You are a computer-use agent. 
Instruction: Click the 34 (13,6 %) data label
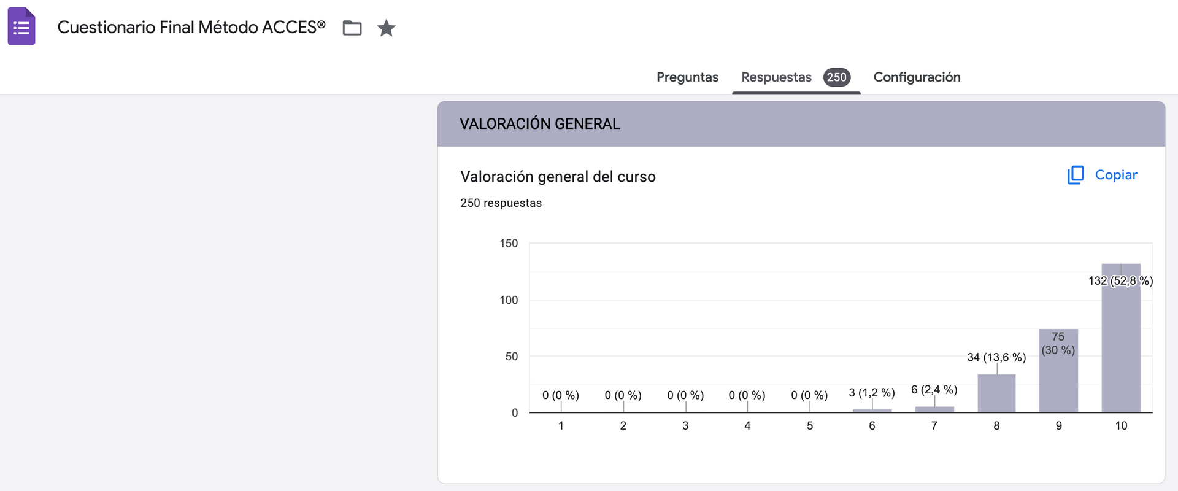pos(996,357)
